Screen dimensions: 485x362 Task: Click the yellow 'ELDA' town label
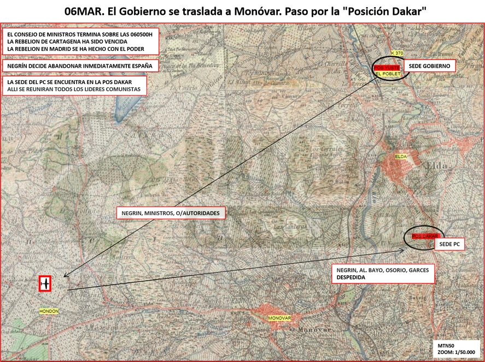[x=401, y=157]
